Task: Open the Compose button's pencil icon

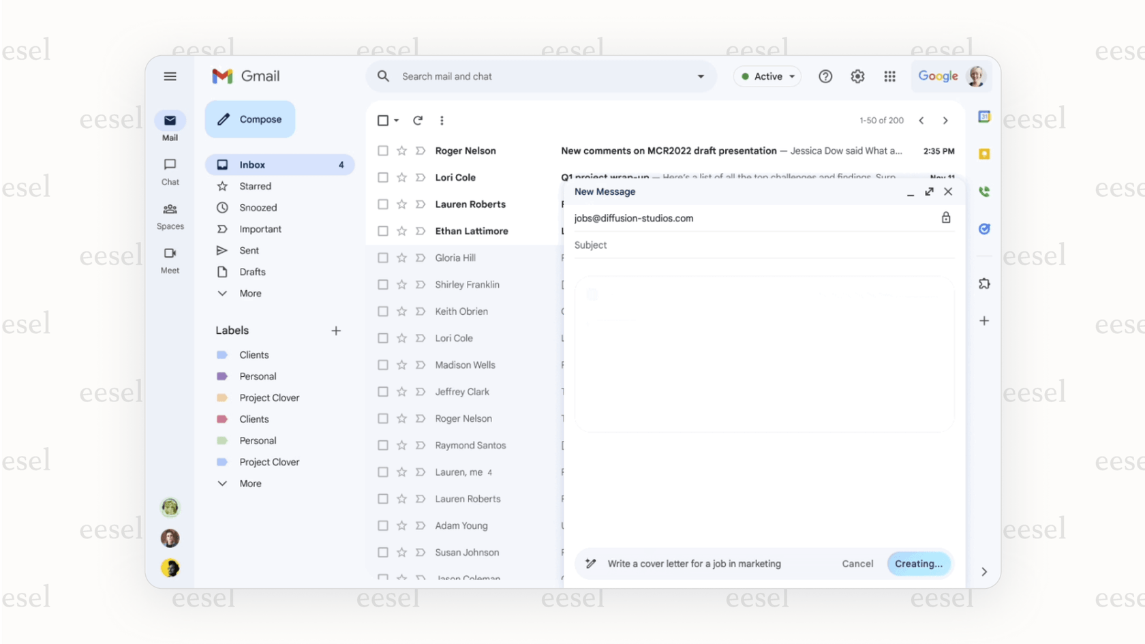Action: (223, 119)
